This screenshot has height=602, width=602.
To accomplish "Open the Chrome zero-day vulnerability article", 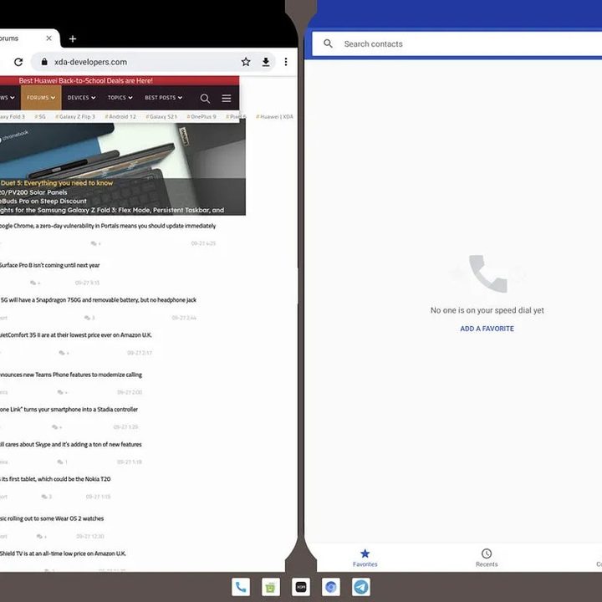I will click(x=108, y=226).
